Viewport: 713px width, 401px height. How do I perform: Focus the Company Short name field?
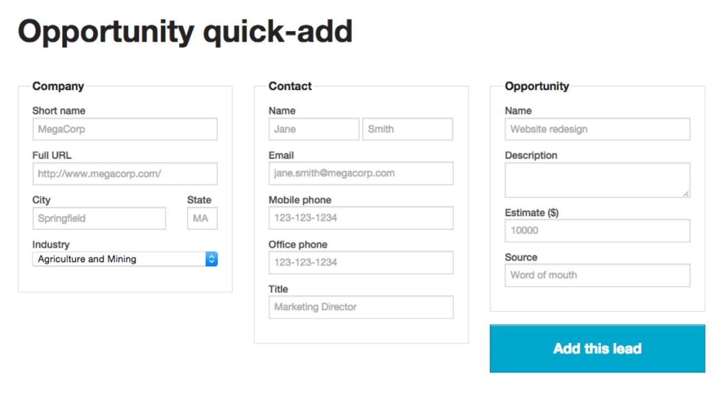(125, 129)
